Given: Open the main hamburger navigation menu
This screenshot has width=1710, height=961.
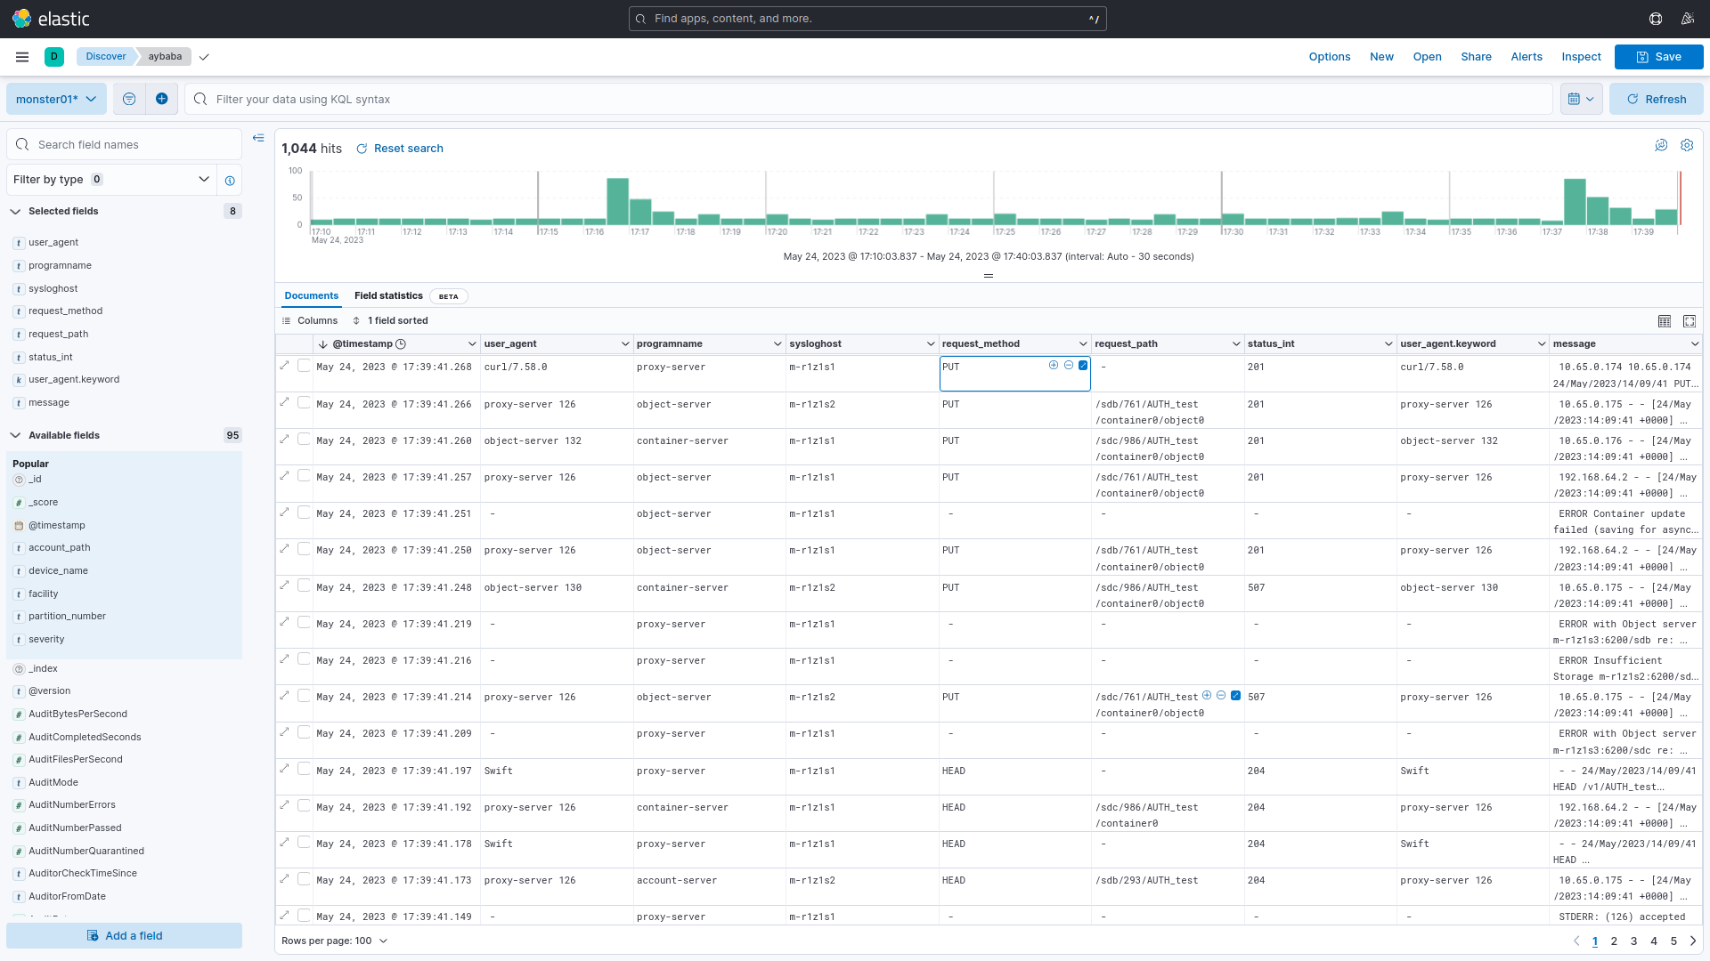Looking at the screenshot, I should (x=22, y=57).
